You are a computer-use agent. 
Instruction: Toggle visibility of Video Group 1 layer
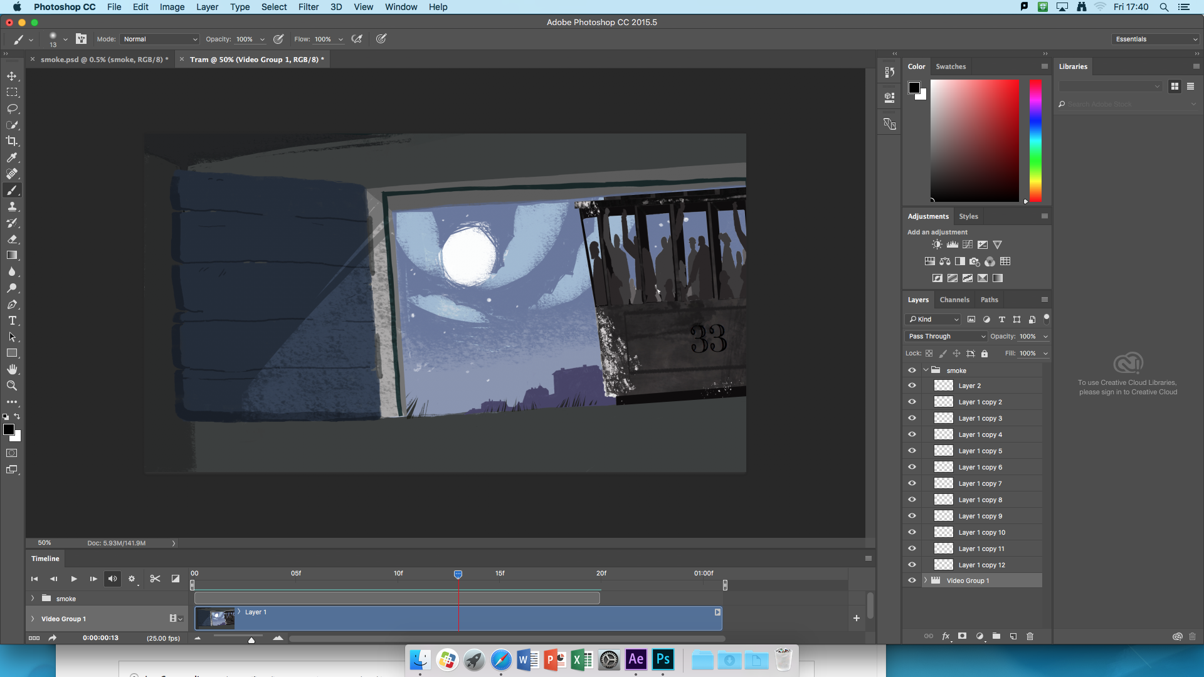point(912,580)
